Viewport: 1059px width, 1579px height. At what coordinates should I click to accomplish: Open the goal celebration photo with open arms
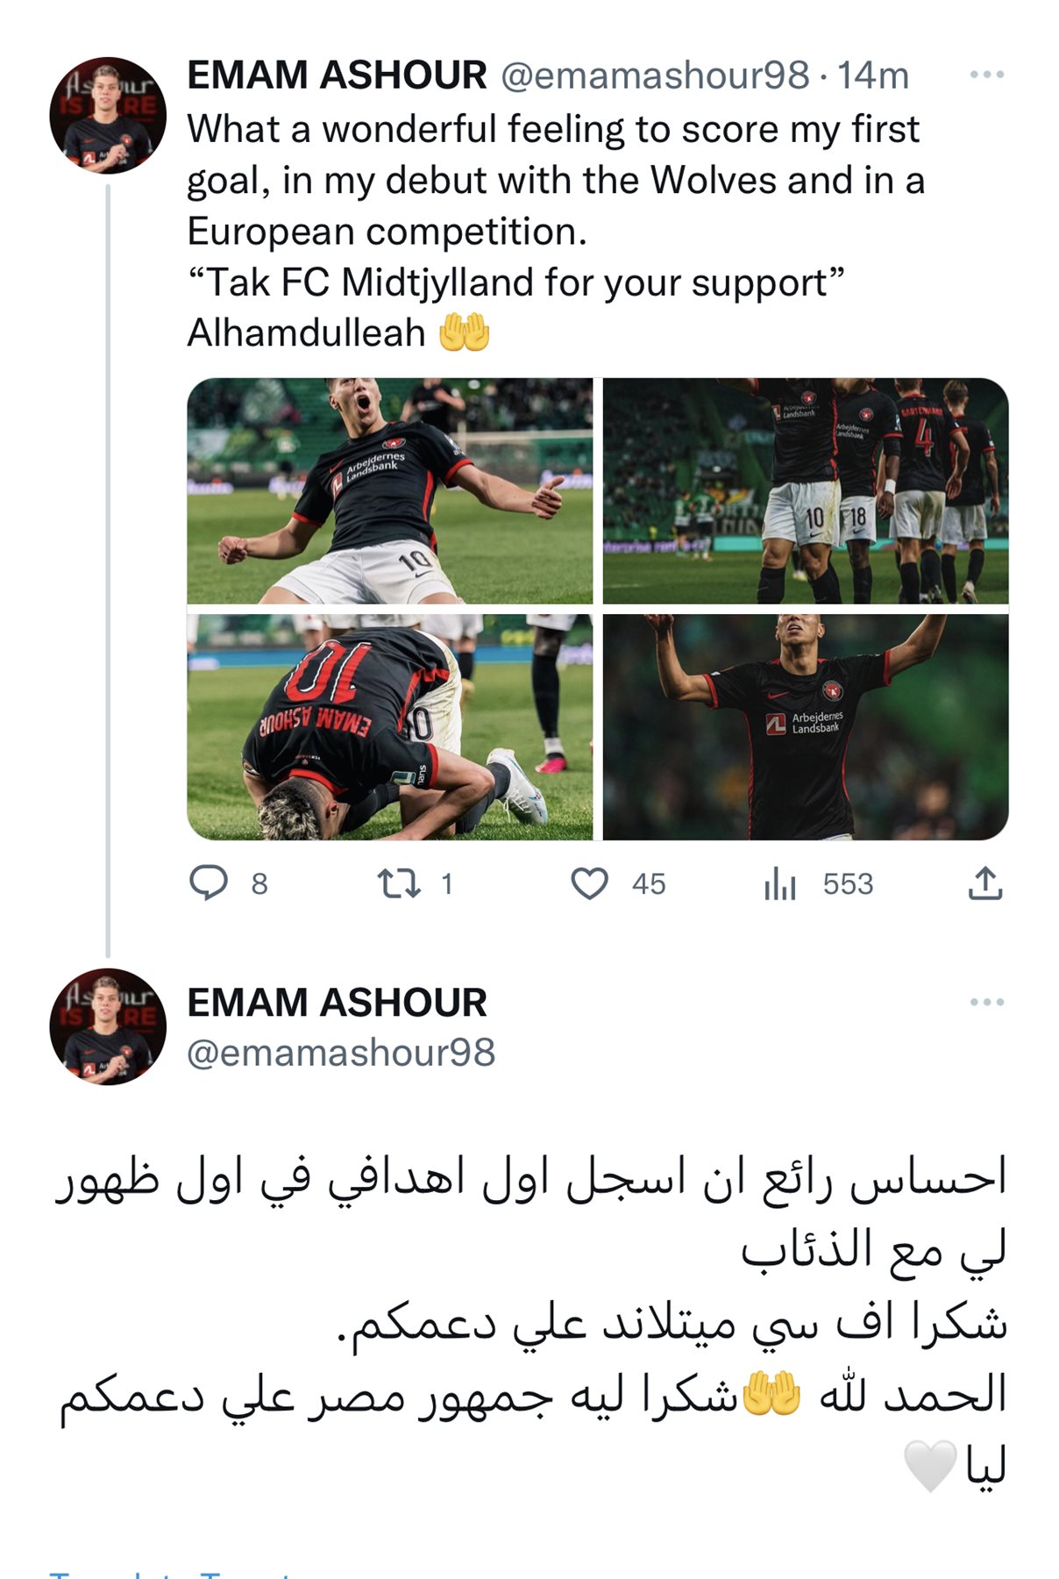tap(390, 490)
